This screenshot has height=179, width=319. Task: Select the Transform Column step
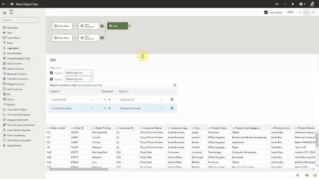(15, 79)
